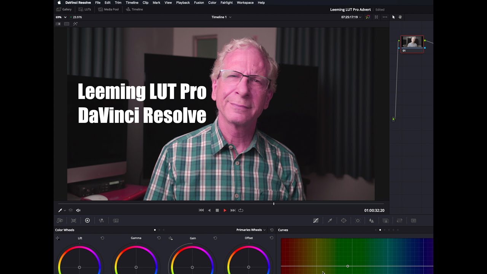Expand the qualifier picker options arrow
This screenshot has width=487, height=274.
pyautogui.click(x=65, y=210)
